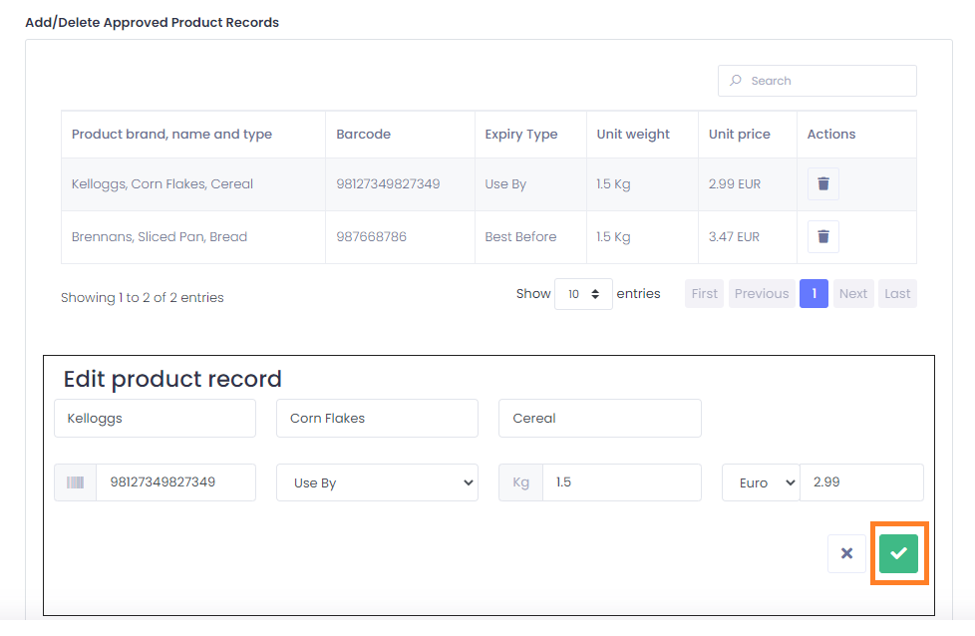
Task: Focus the Search field
Action: [817, 81]
